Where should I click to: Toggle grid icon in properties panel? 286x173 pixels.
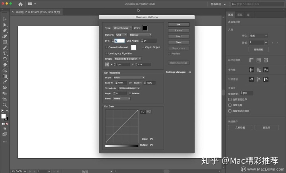click(x=259, y=60)
